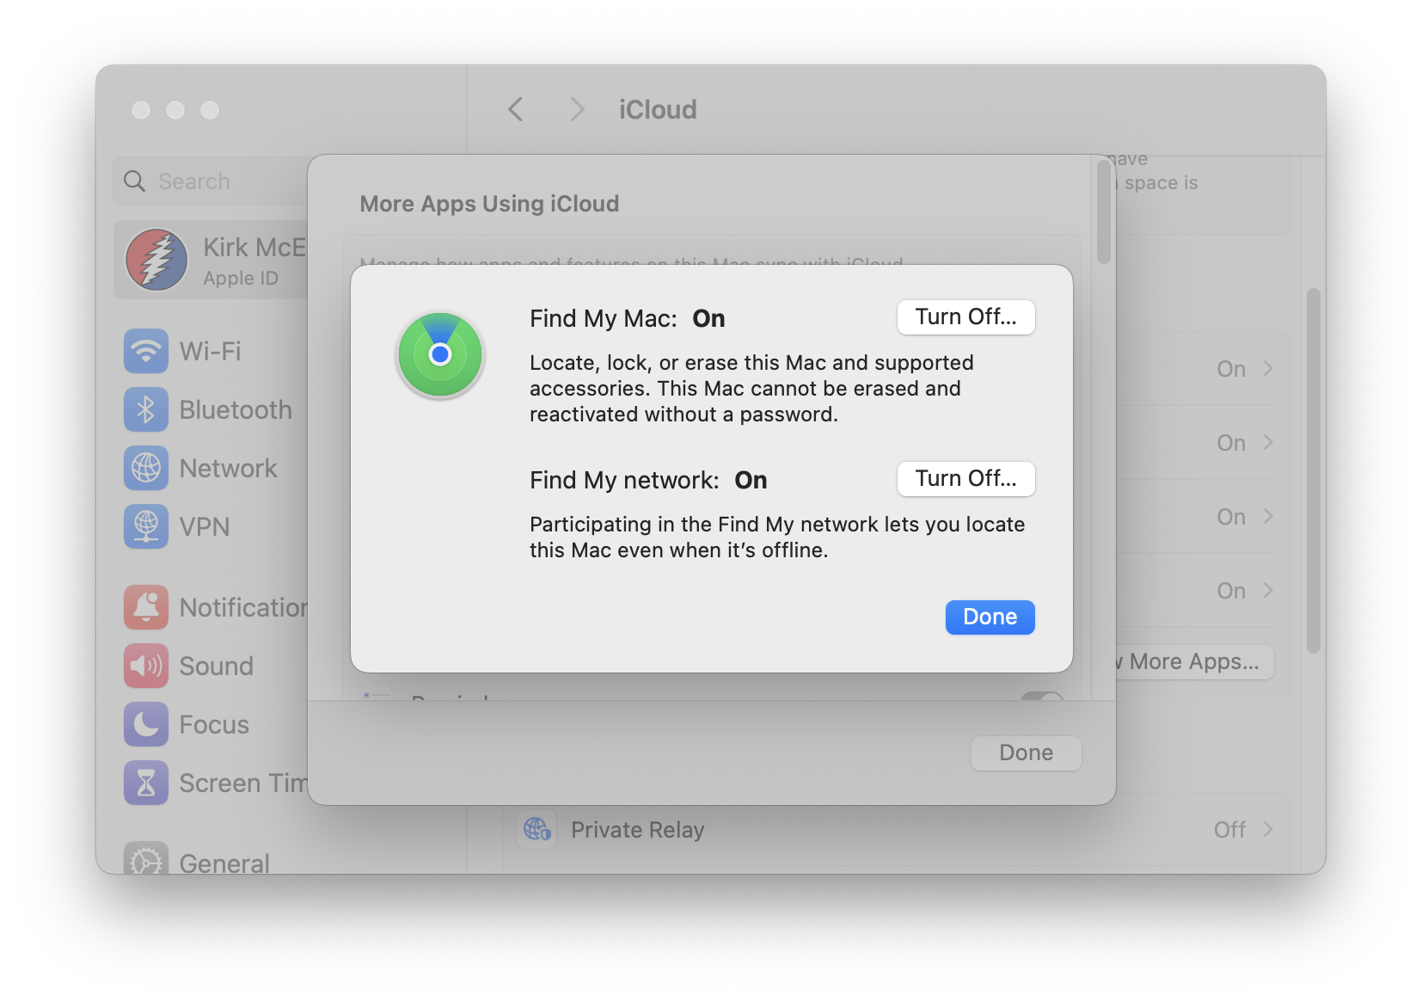Viewport: 1422px width, 1001px height.
Task: Go back using the back arrow
Action: coord(516,110)
